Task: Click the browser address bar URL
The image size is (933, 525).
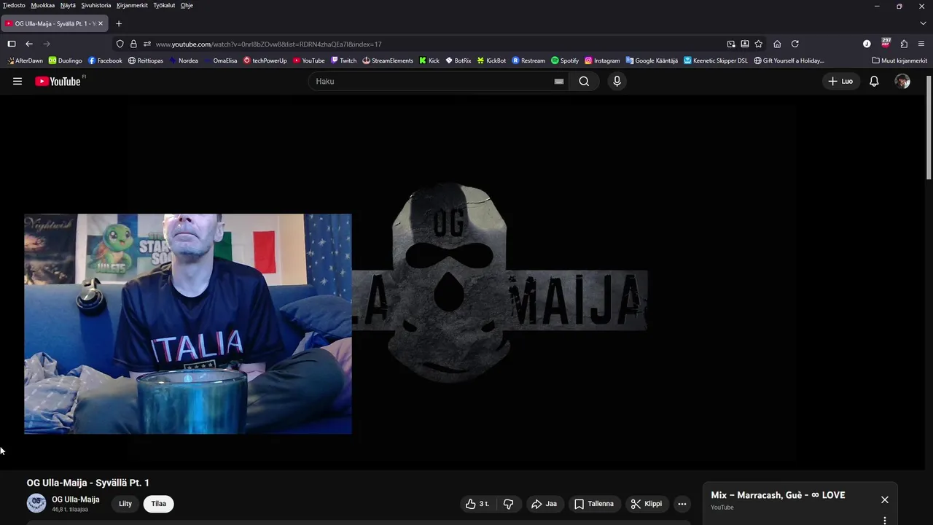Action: tap(268, 44)
